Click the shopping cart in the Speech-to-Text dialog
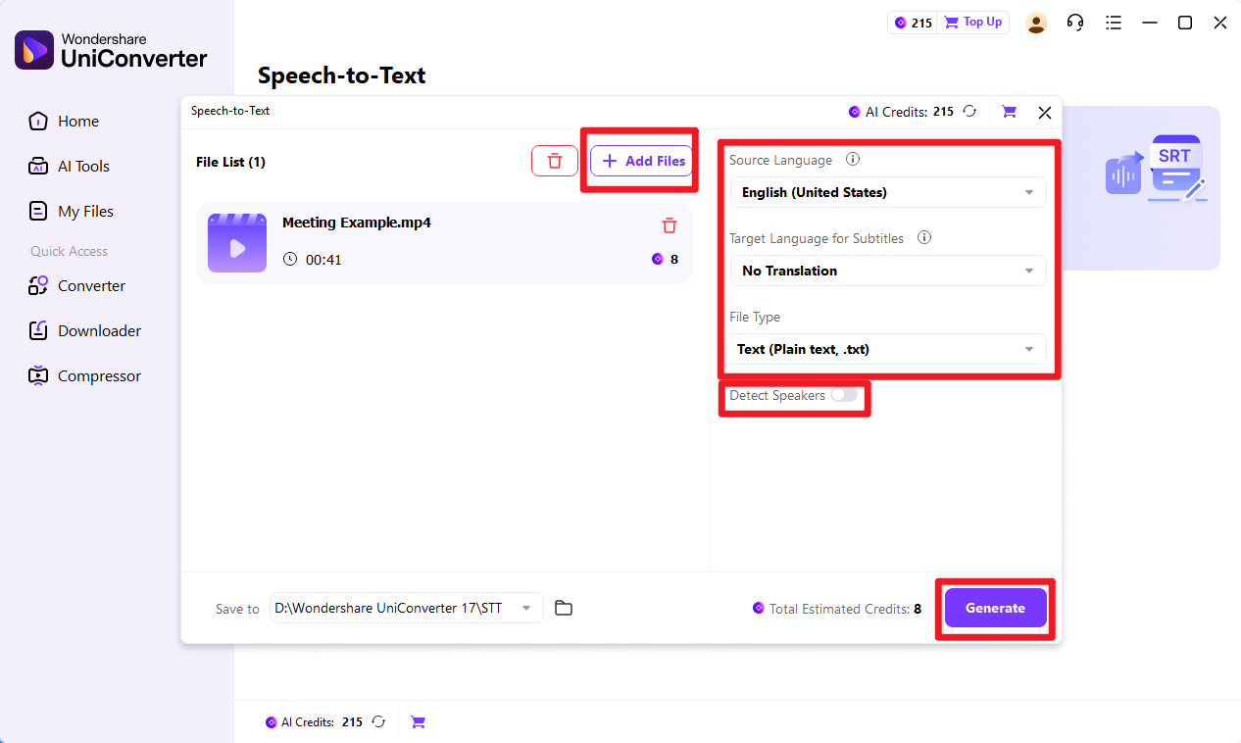 [1009, 112]
